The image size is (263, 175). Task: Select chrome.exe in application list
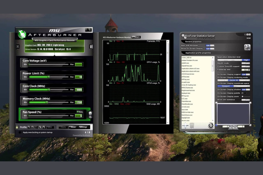186,107
